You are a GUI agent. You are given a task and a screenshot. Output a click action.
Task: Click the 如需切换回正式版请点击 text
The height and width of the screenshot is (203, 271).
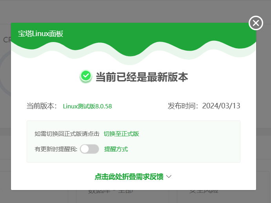coord(67,134)
